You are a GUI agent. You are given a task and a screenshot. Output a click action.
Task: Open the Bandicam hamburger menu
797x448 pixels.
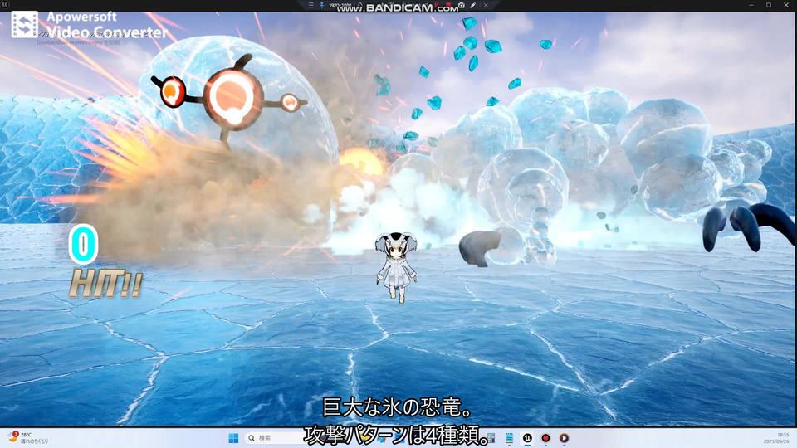311,5
